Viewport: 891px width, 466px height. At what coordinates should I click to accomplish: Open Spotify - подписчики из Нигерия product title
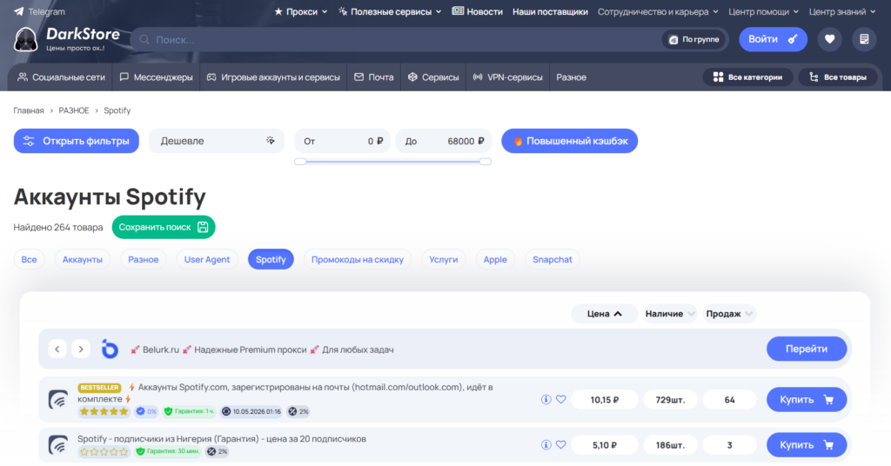coord(222,439)
